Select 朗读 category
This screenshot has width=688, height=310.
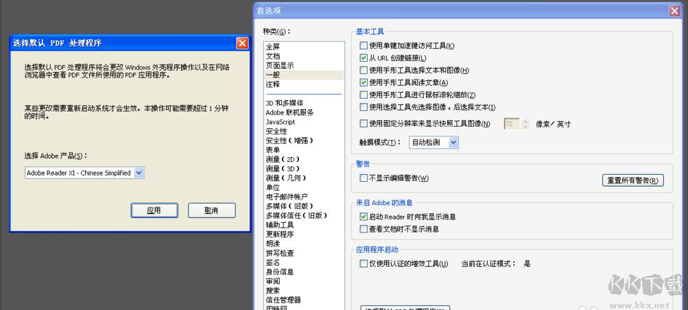point(272,243)
